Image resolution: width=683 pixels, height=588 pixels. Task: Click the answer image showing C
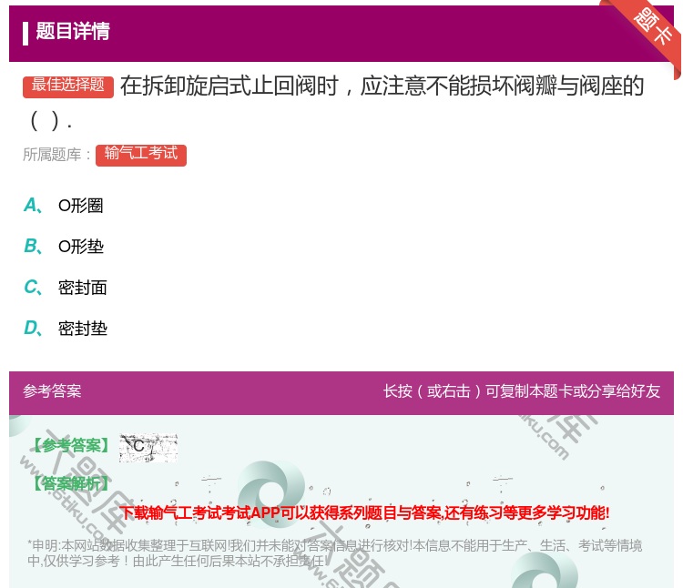pyautogui.click(x=148, y=448)
